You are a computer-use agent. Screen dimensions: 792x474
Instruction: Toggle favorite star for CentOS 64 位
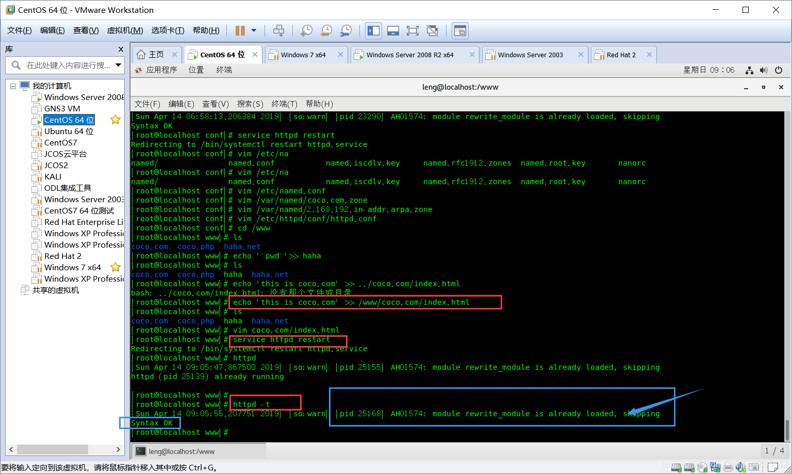tap(115, 120)
